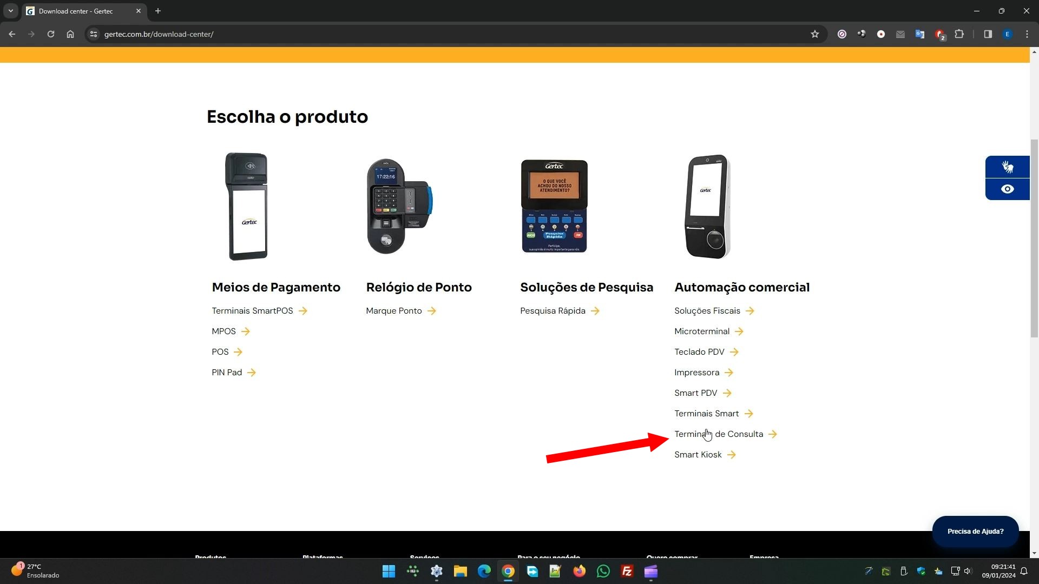Open the Smart Kiosk link
The image size is (1039, 584).
click(x=705, y=455)
